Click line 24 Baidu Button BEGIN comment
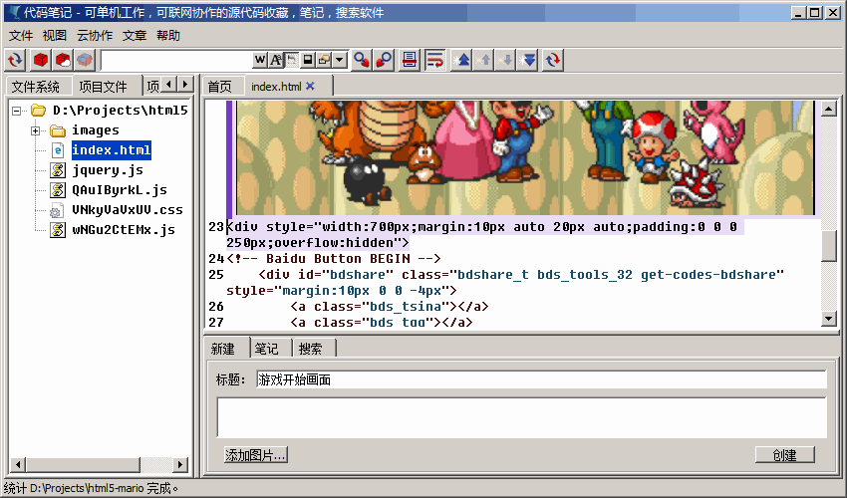The height and width of the screenshot is (498, 847). [x=334, y=259]
